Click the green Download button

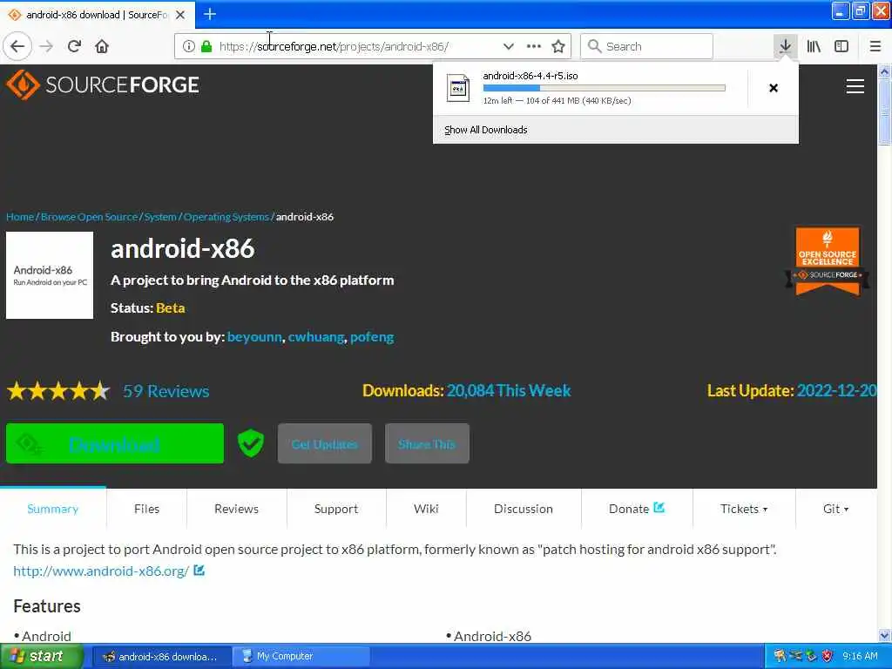coord(115,443)
